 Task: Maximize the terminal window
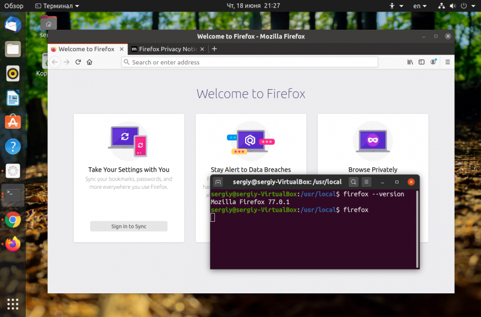(x=397, y=182)
